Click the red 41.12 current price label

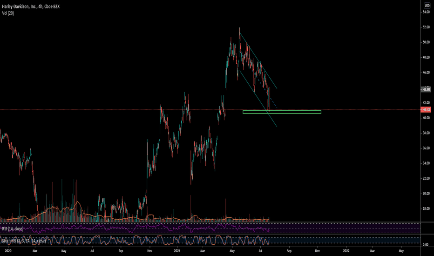(x=426, y=110)
